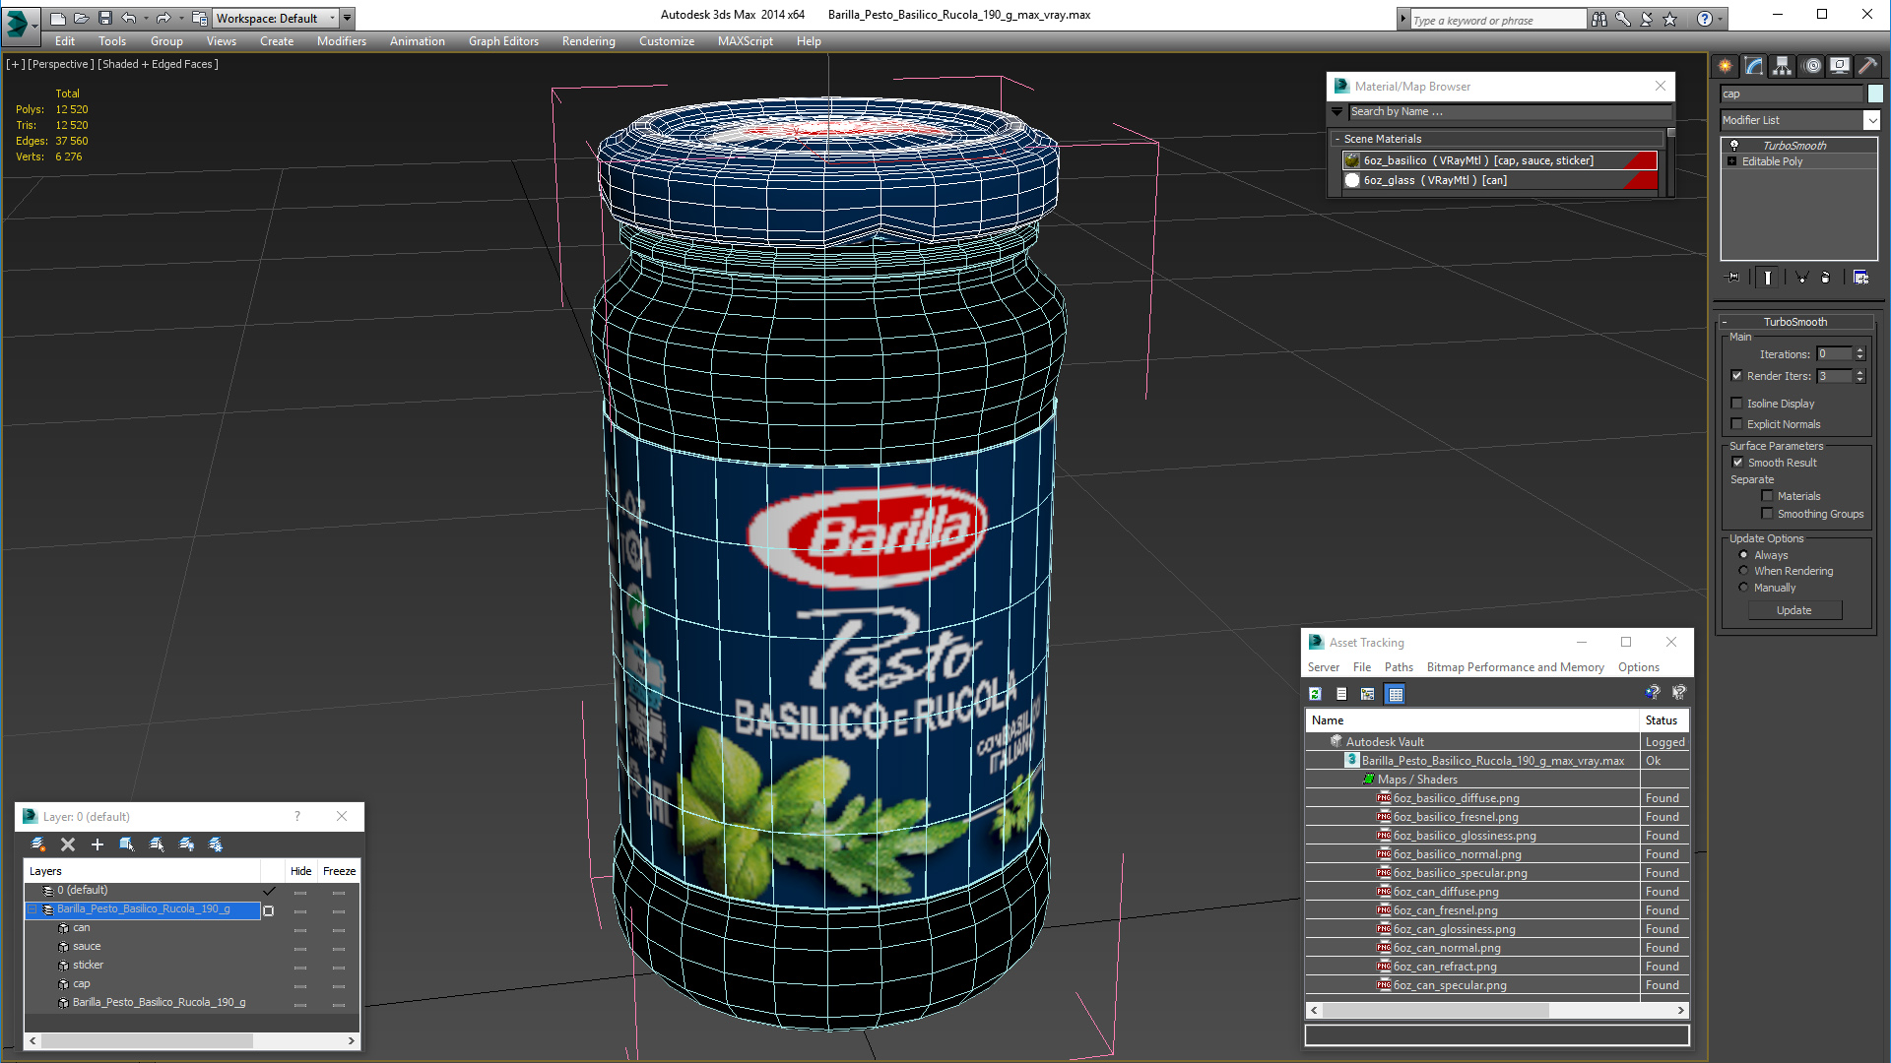Click Create New Layer icon
The image size is (1891, 1063).
point(38,844)
